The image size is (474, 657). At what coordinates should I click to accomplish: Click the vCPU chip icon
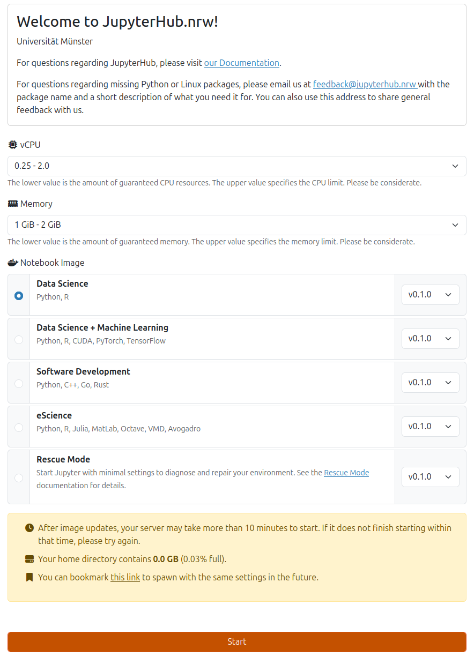point(13,145)
